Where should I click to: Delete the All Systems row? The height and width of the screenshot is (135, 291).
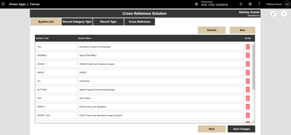tap(248, 81)
